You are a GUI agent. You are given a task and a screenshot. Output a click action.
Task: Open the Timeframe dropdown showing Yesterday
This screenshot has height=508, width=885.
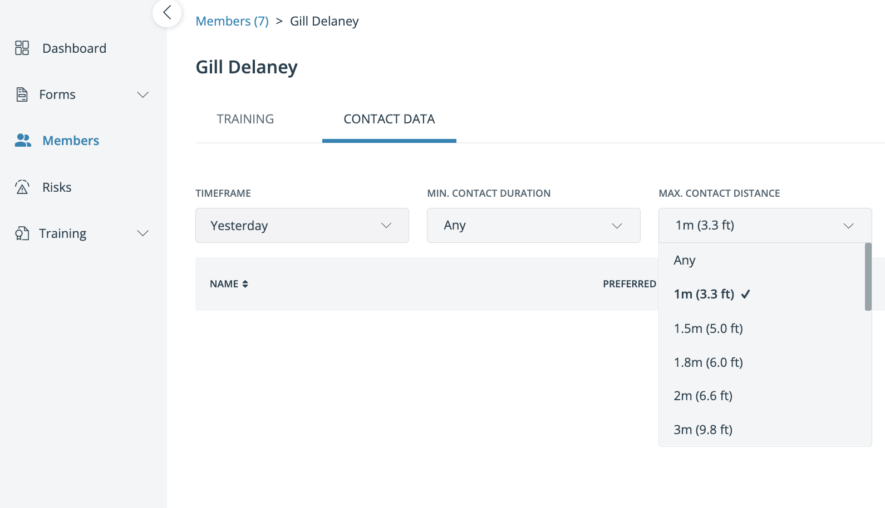pyautogui.click(x=302, y=225)
